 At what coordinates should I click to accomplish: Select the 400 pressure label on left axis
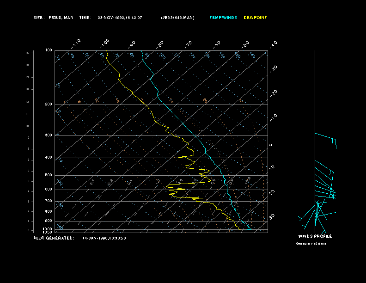(49, 158)
